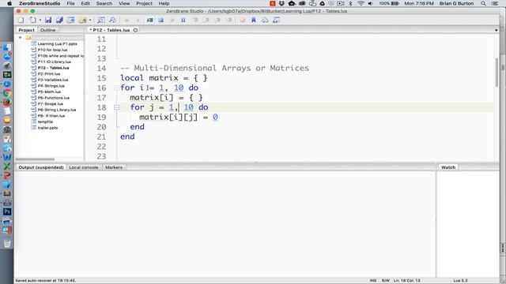Collapse the project root folder triangle
The height and width of the screenshot is (284, 506).
click(x=20, y=38)
